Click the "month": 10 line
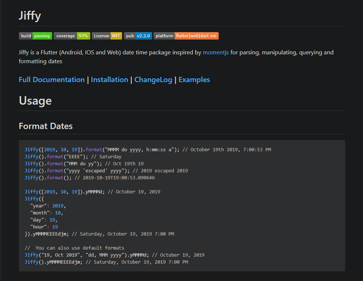Viewport: 363px width, 281px height. [x=47, y=213]
